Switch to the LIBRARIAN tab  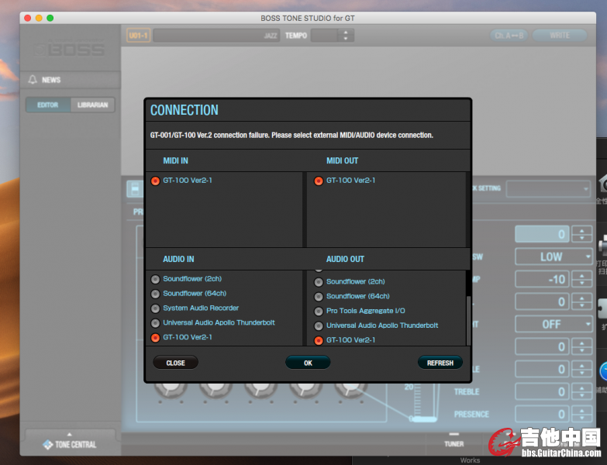click(x=92, y=105)
